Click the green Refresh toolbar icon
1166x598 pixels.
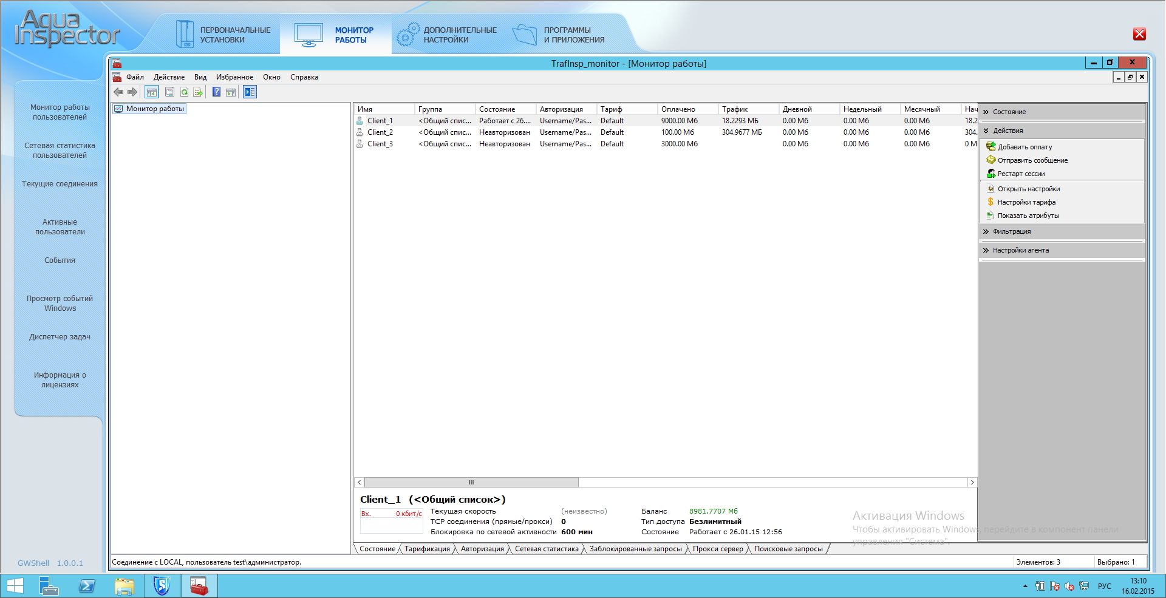184,92
